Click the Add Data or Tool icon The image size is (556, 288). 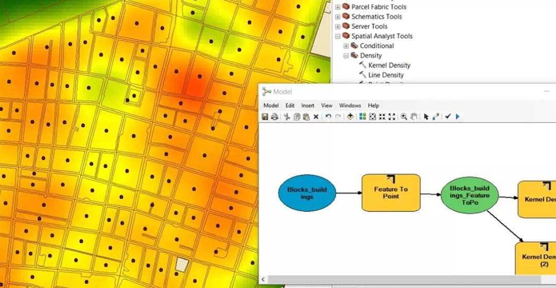[x=351, y=116]
